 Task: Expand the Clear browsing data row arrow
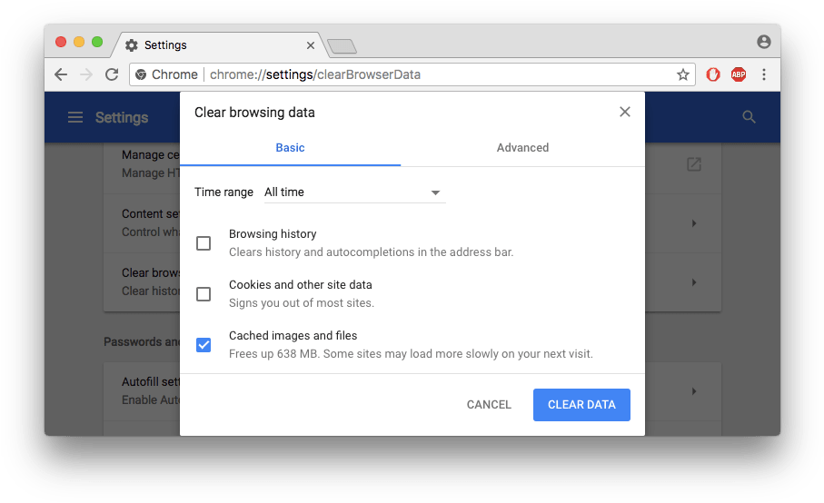click(x=694, y=282)
